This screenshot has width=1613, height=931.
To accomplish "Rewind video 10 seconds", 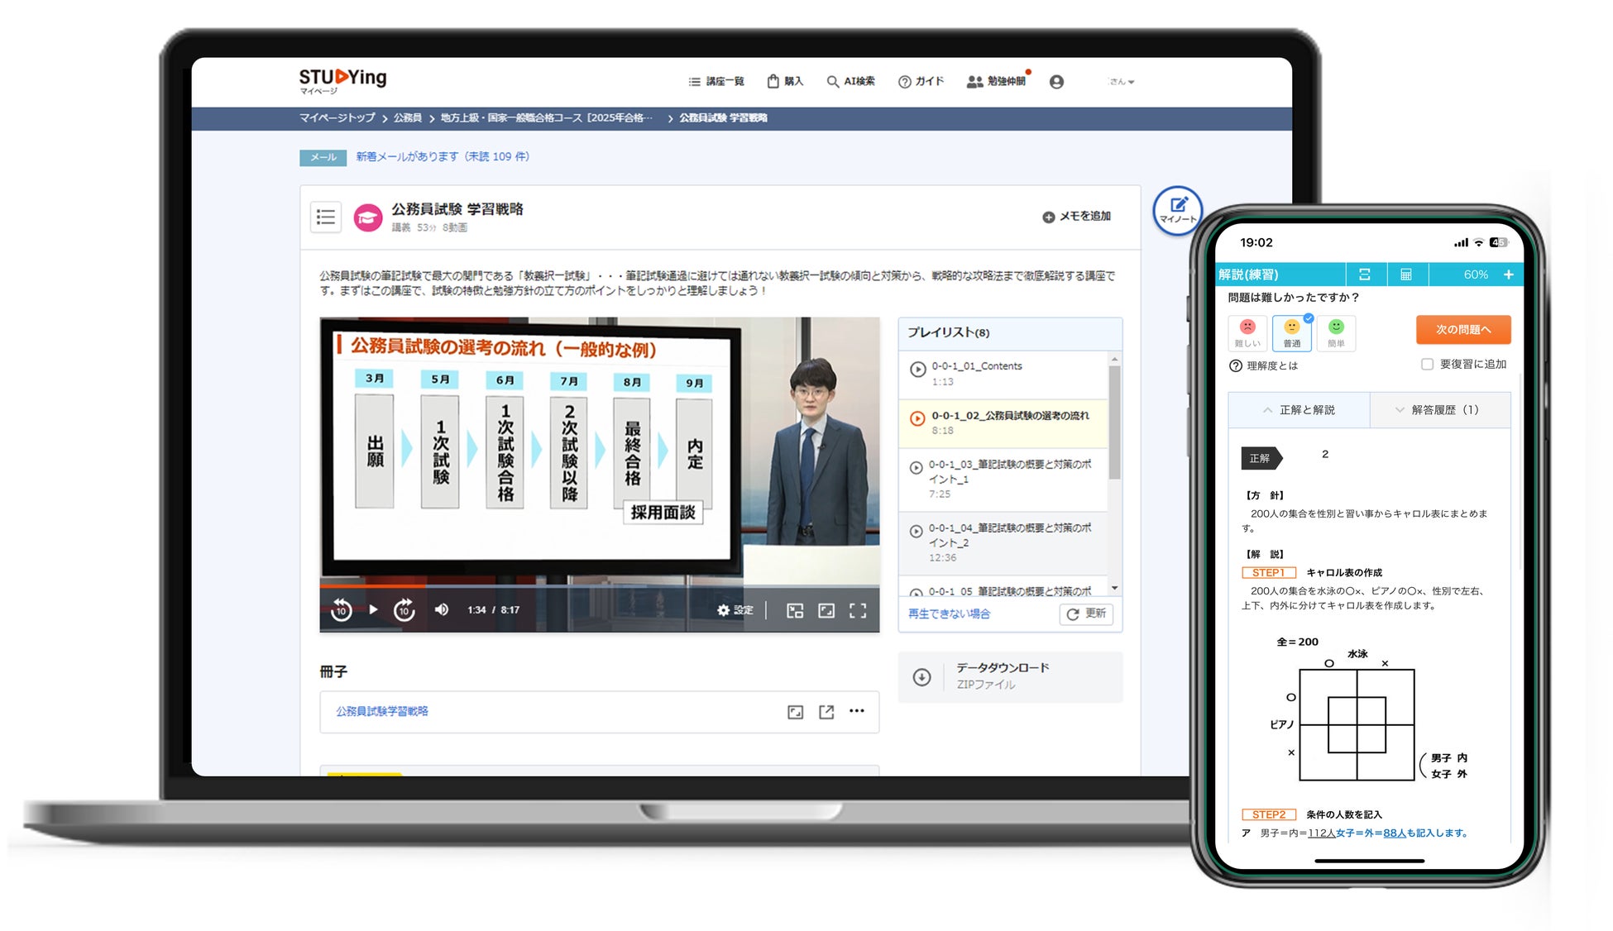I will (x=341, y=610).
